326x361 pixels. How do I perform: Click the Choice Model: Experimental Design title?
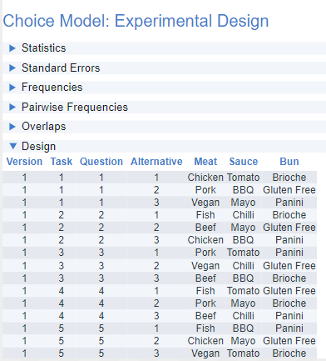coord(136,21)
